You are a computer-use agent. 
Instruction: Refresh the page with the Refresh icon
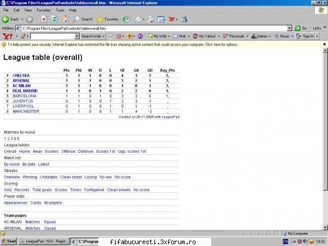coord(54,19)
